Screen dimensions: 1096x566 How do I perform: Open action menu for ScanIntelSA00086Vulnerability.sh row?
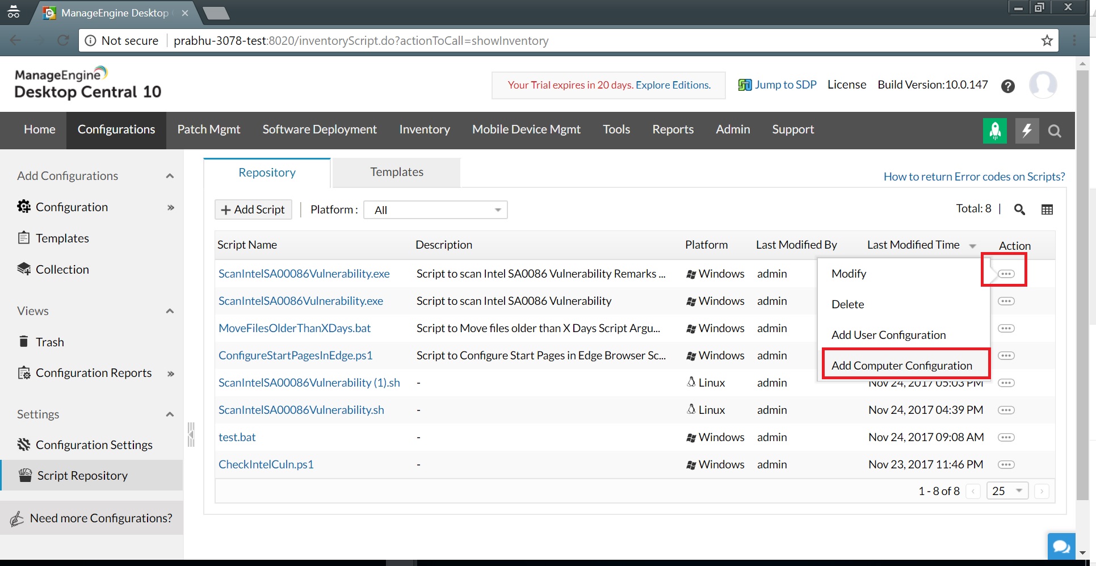pyautogui.click(x=1006, y=410)
